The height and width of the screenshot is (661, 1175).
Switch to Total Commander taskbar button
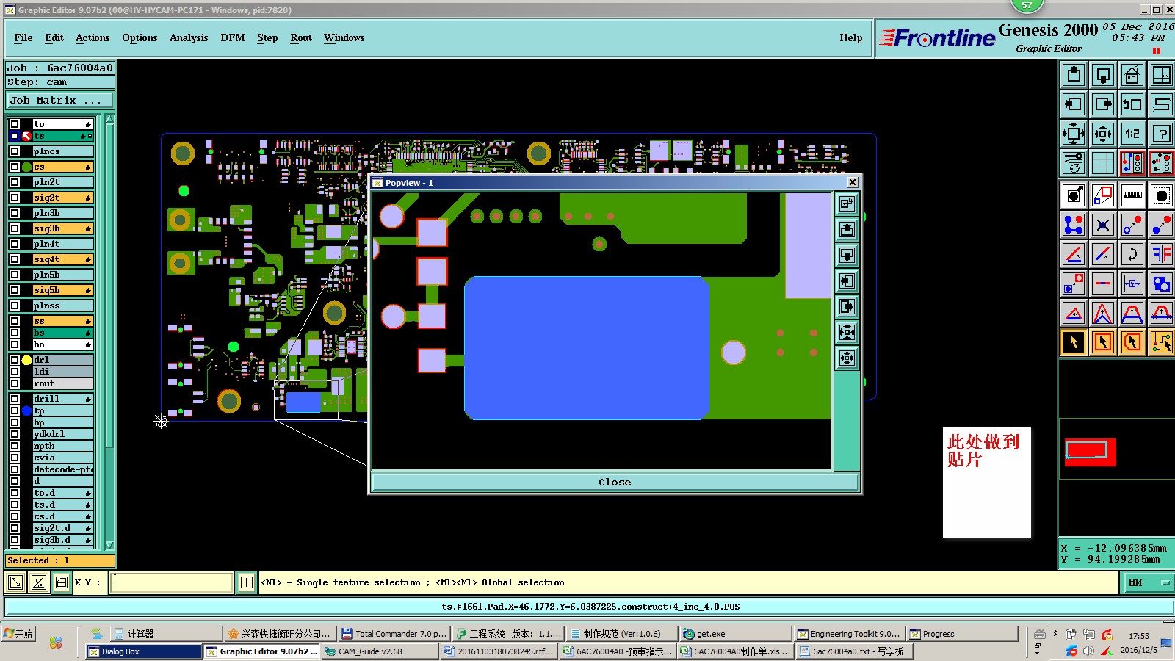point(394,634)
